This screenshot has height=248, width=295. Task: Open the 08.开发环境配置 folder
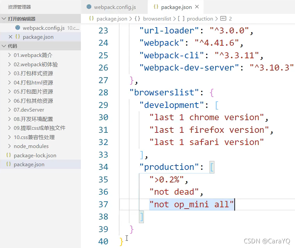tap(40, 119)
